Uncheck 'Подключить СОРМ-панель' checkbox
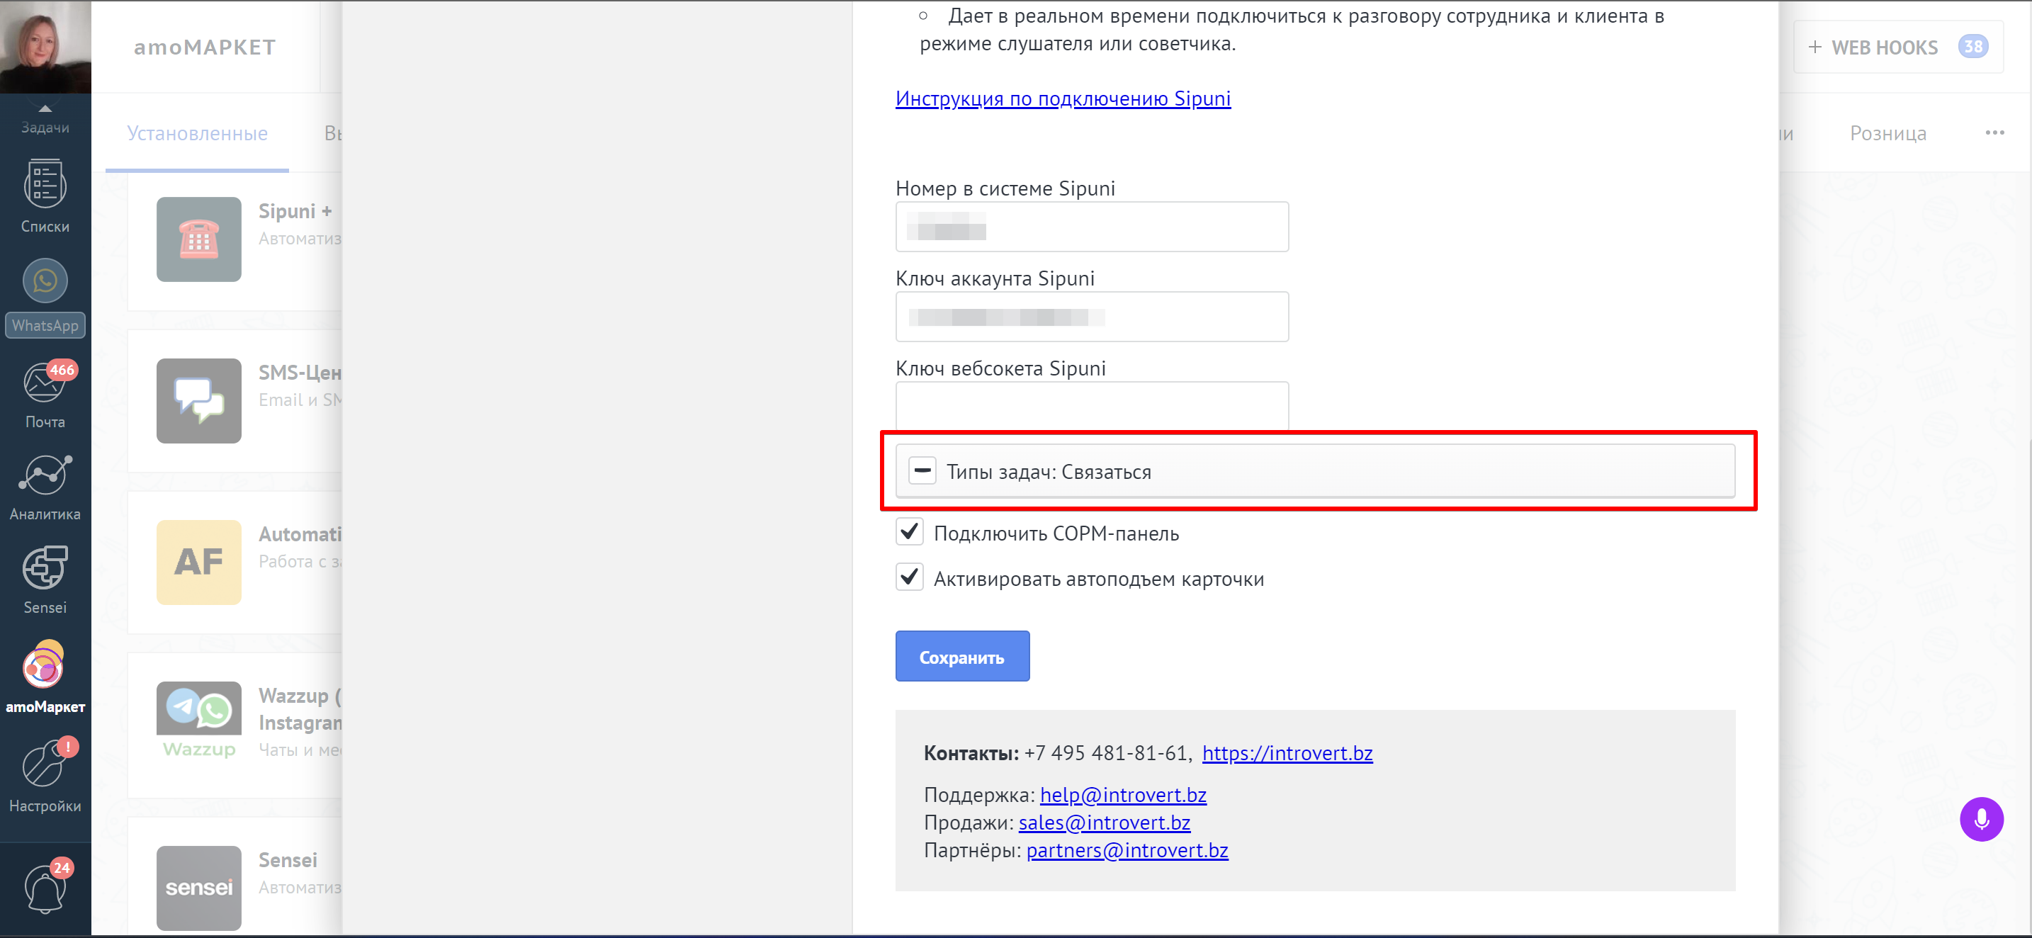This screenshot has height=938, width=2032. (910, 532)
